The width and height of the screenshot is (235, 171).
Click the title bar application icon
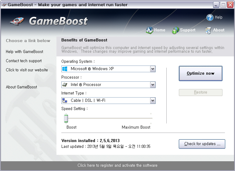4,5
